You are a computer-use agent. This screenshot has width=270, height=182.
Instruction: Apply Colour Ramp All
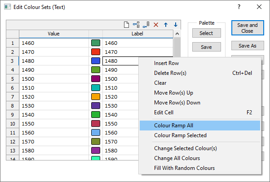(x=200, y=126)
